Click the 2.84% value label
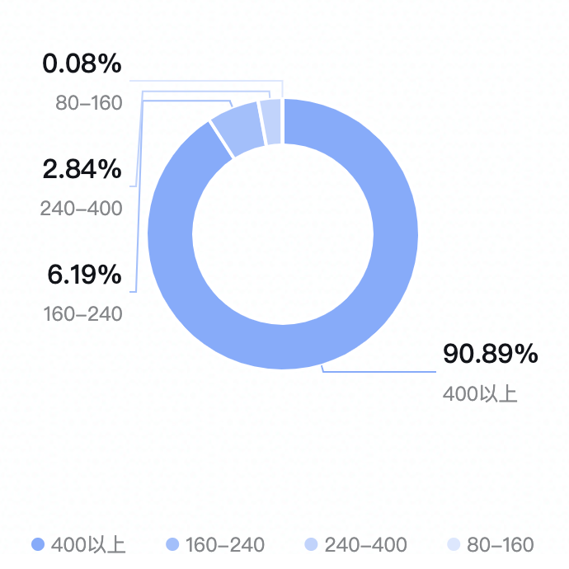The height and width of the screenshot is (569, 569). click(x=82, y=169)
